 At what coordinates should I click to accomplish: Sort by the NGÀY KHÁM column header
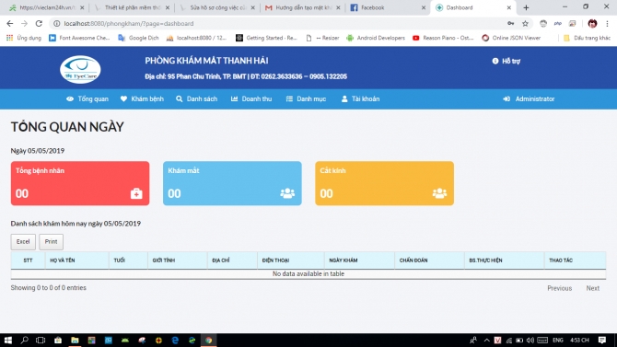pos(359,260)
